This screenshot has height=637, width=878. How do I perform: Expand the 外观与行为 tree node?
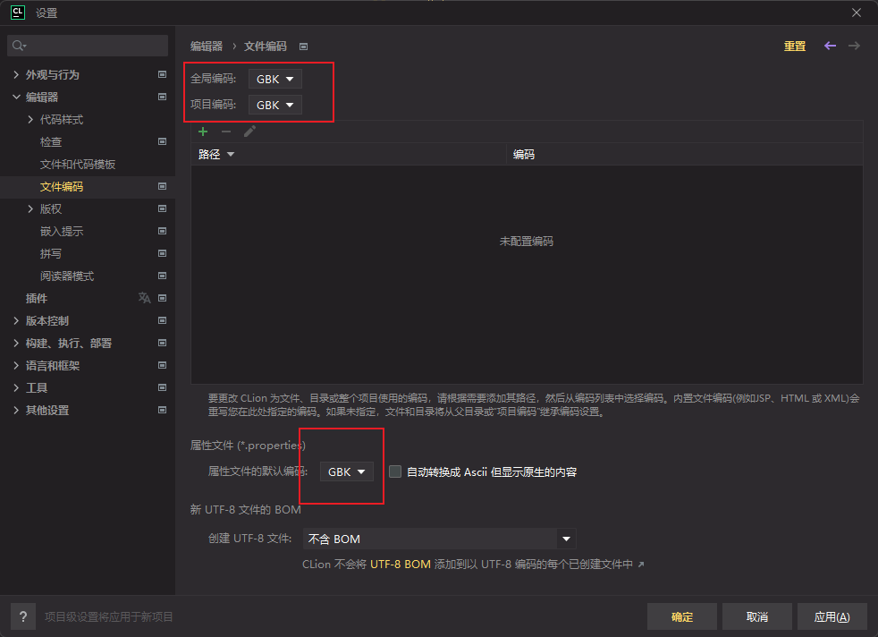16,74
